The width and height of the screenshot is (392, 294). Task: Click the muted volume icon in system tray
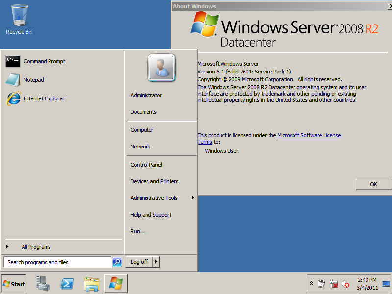point(345,284)
